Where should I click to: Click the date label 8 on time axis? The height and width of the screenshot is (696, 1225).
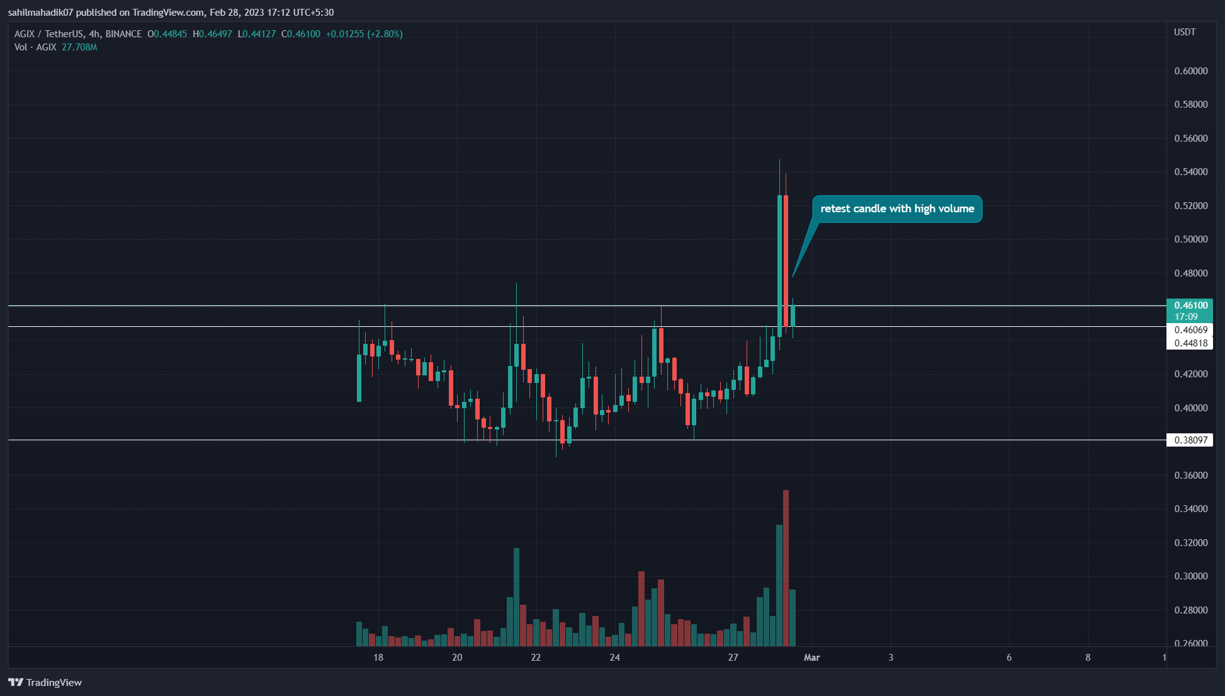[x=1088, y=657]
